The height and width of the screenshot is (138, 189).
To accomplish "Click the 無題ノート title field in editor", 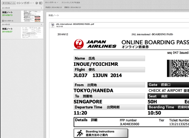I will 54,15.
